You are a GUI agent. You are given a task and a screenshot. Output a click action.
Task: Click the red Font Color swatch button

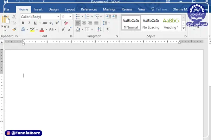click(x=42, y=30)
